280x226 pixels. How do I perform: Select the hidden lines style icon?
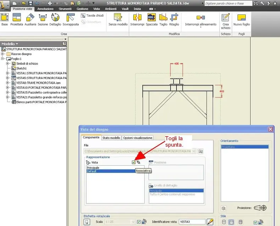[x=224, y=222]
